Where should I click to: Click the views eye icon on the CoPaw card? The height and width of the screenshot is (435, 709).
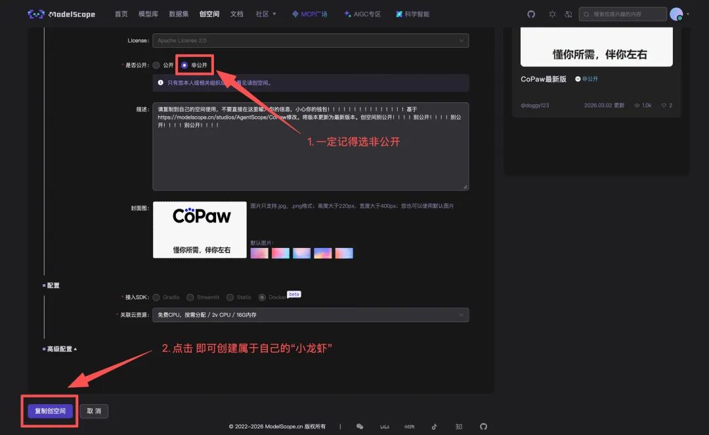[637, 105]
